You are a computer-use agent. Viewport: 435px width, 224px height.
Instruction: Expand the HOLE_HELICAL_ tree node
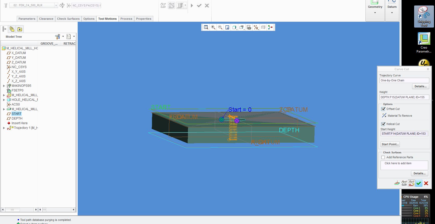[4, 100]
